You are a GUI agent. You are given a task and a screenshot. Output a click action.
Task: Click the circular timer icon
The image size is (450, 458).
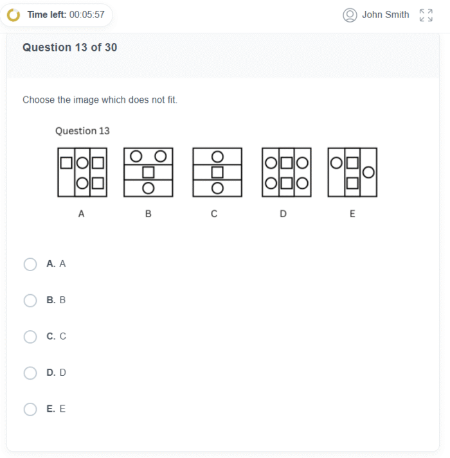14,15
